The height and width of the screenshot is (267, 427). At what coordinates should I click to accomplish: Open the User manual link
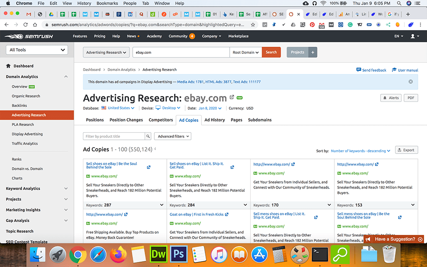405,70
